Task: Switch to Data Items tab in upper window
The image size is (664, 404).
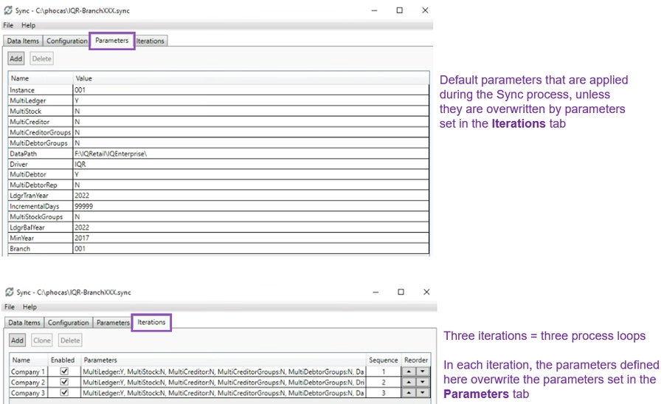Action: [x=23, y=41]
